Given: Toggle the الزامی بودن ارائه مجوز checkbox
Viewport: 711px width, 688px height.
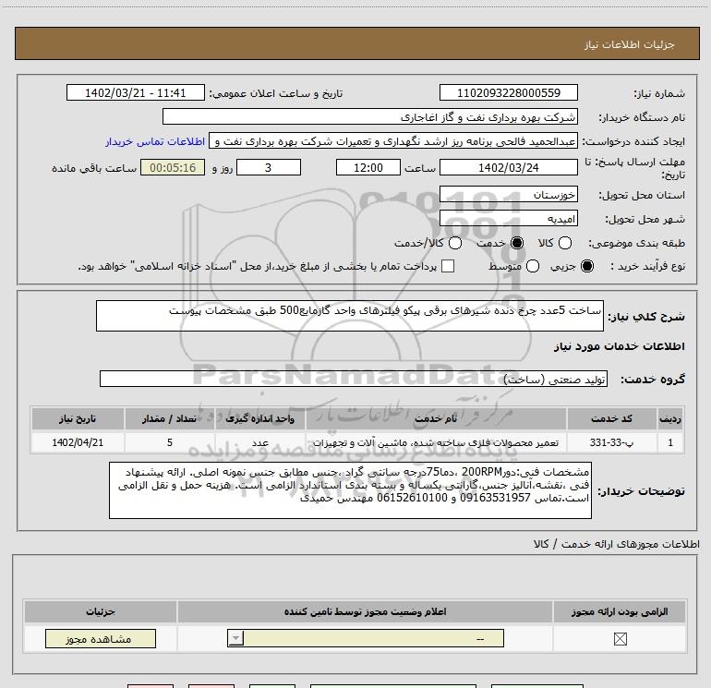Looking at the screenshot, I should pos(620,639).
